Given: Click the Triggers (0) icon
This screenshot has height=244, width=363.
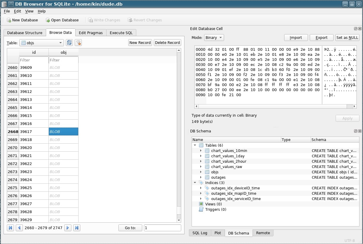Looking at the screenshot, I should tap(201, 209).
